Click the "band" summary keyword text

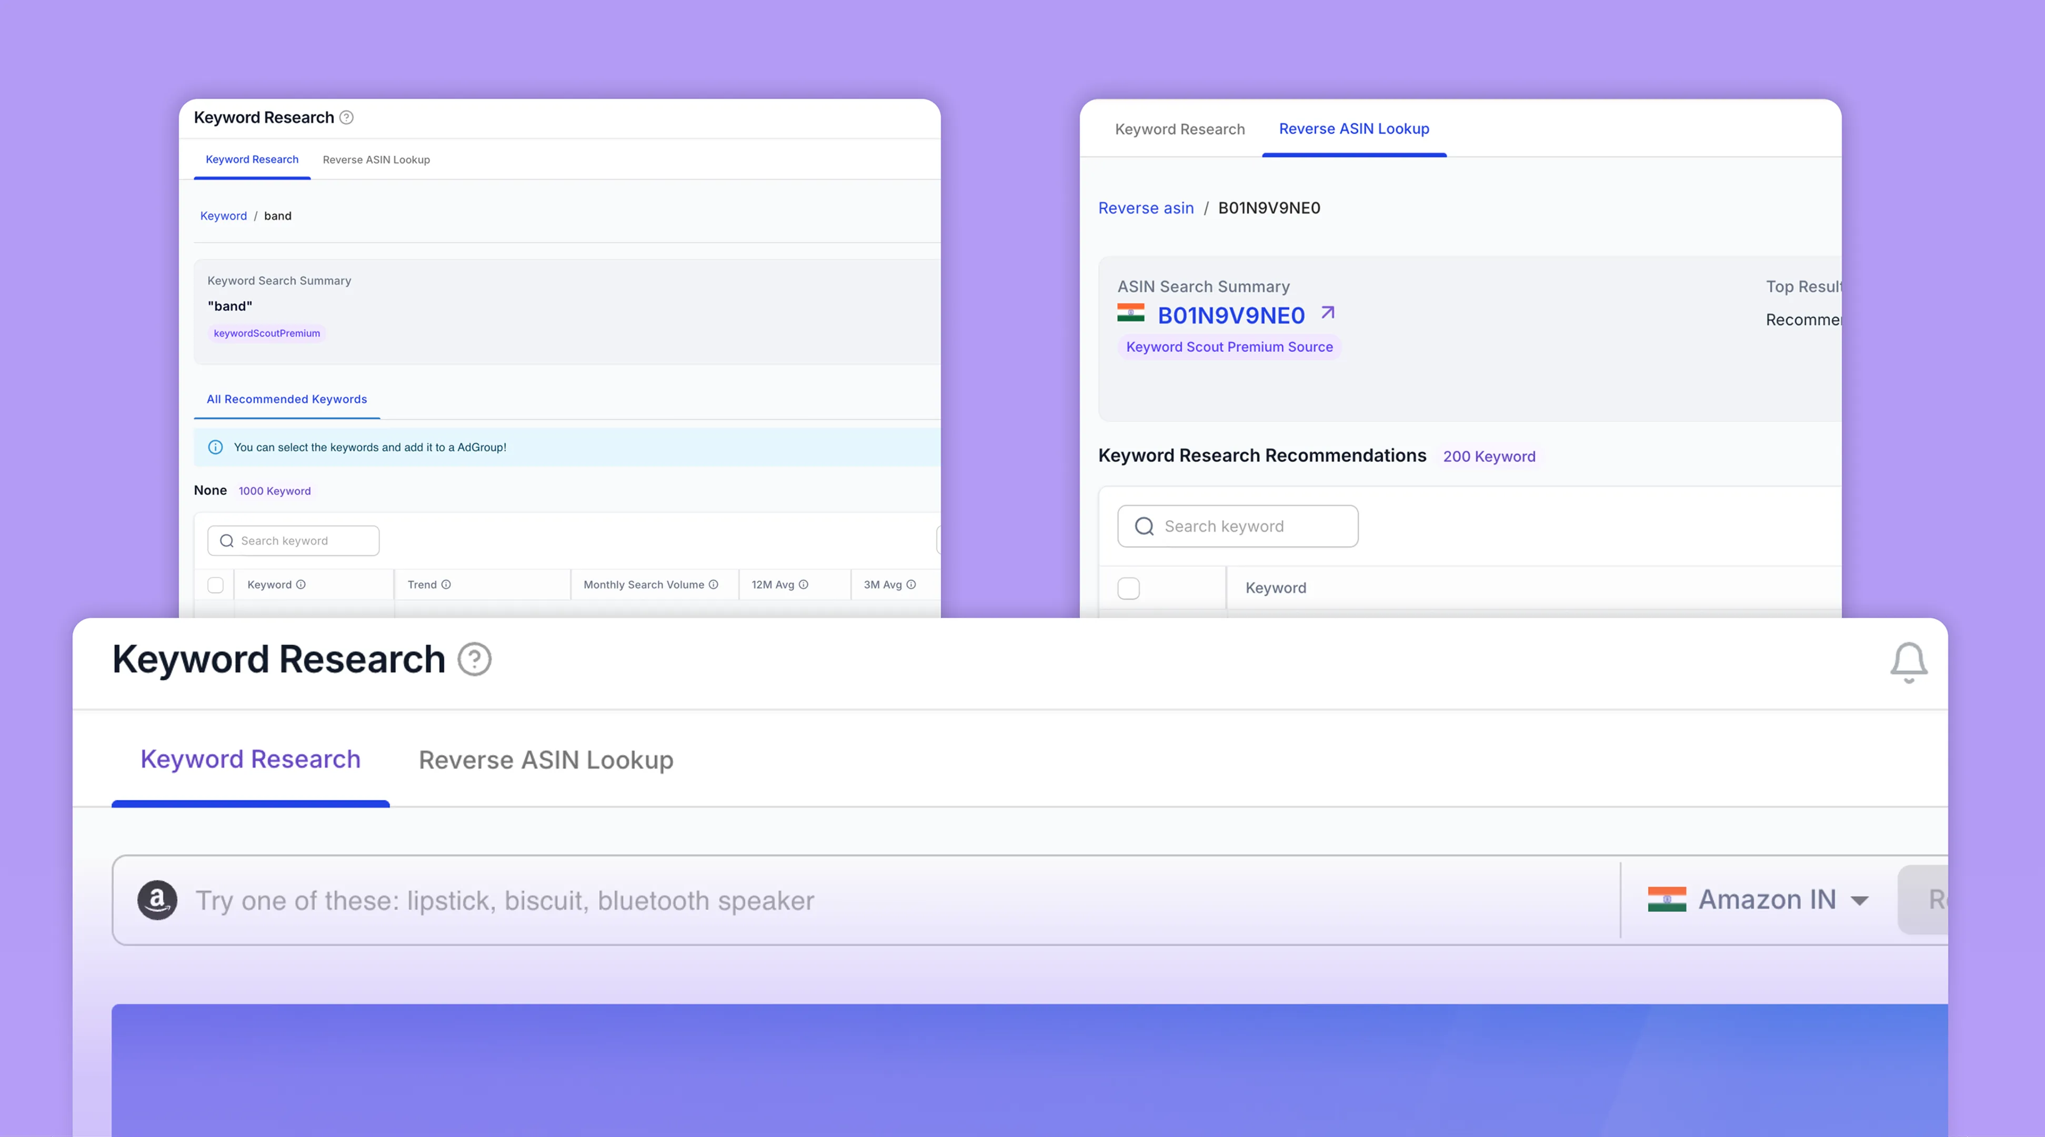pos(229,306)
